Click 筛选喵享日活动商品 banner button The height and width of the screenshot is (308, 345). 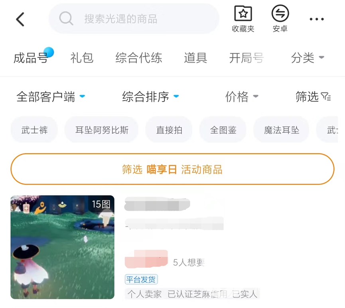pos(172,169)
